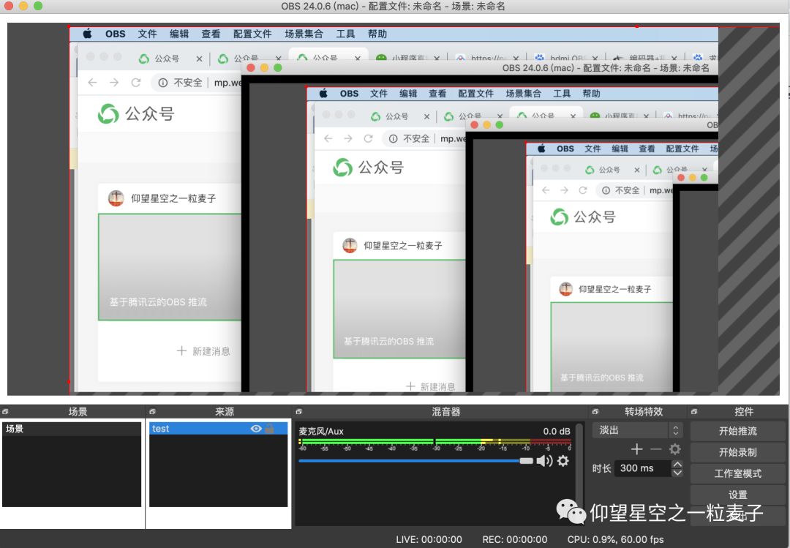Pop out the 场景 dock panel
The height and width of the screenshot is (548, 790).
(x=5, y=411)
